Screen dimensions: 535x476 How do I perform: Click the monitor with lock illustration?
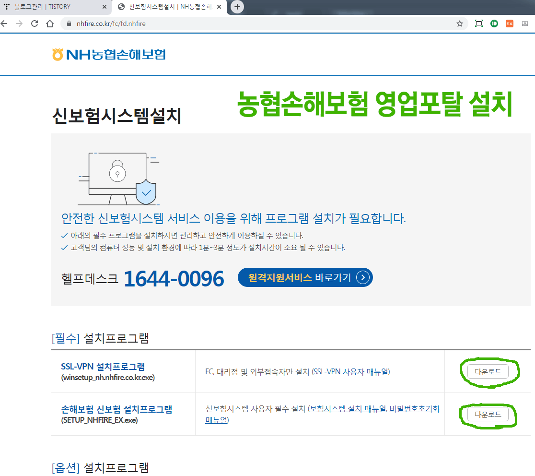pyautogui.click(x=119, y=179)
